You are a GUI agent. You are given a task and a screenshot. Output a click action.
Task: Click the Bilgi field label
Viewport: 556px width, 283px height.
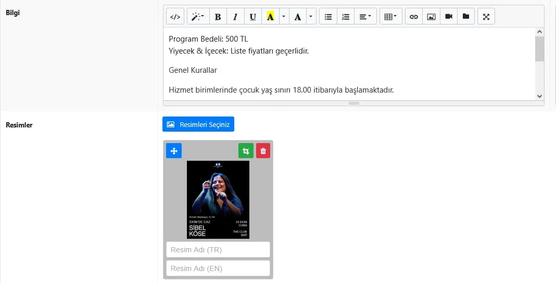[13, 13]
